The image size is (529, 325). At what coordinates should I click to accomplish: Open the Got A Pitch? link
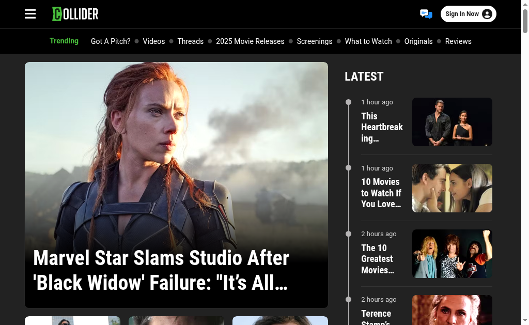[111, 41]
